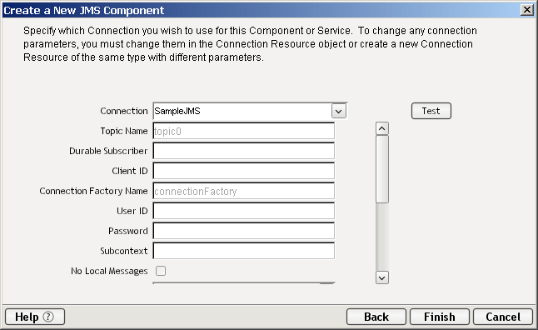This screenshot has height=330, width=538.
Task: Click the help question mark icon
Action: coord(48,317)
